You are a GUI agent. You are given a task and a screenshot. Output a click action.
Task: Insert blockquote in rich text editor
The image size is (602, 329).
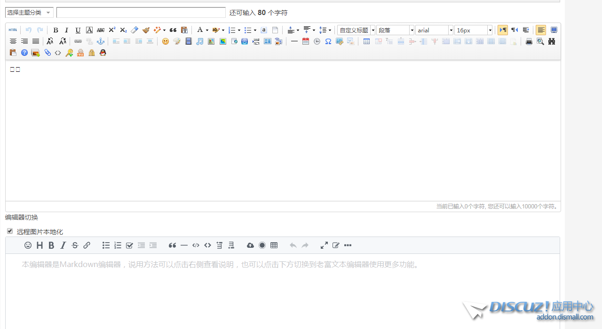[x=173, y=30]
